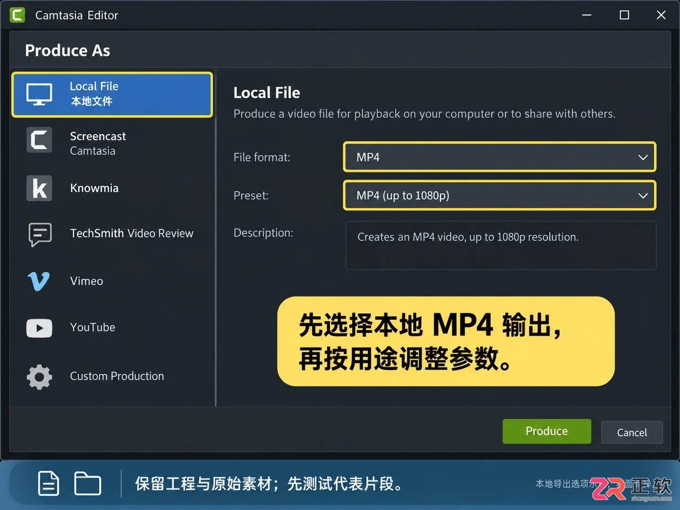The width and height of the screenshot is (680, 510).
Task: Choose YouTube destination
Action: pyautogui.click(x=112, y=328)
